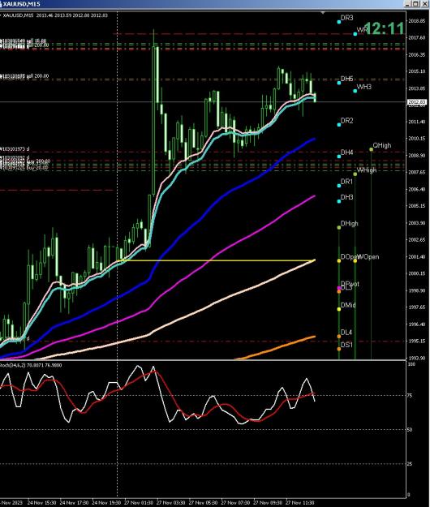Click the 27 Nov 09:30 time label

tap(268, 503)
